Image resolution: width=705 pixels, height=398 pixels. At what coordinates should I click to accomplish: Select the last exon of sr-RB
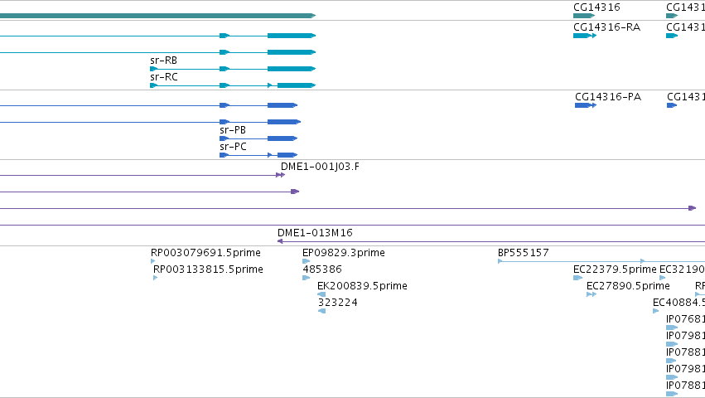[292, 69]
